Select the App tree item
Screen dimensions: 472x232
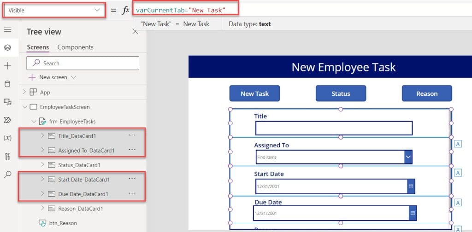coord(45,93)
